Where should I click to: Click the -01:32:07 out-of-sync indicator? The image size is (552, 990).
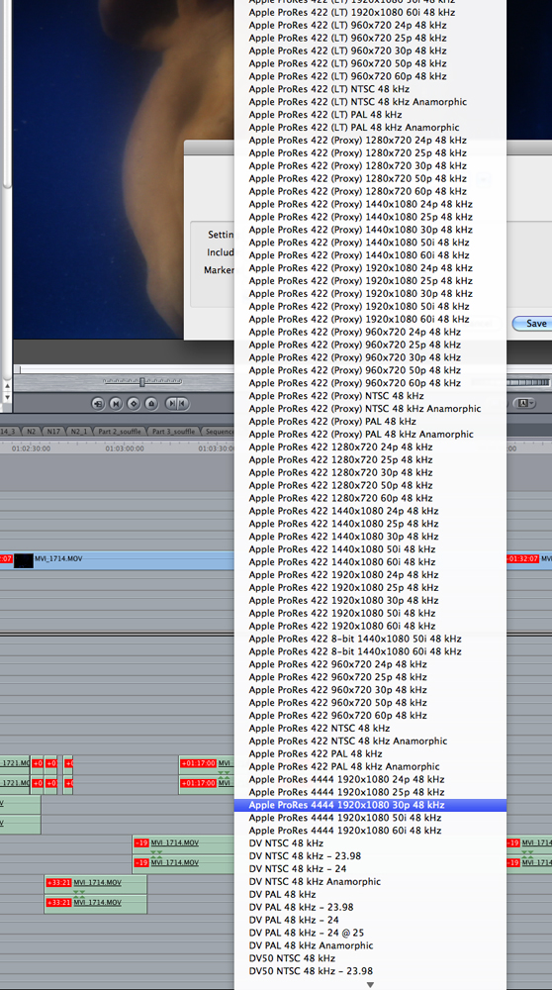[x=522, y=559]
